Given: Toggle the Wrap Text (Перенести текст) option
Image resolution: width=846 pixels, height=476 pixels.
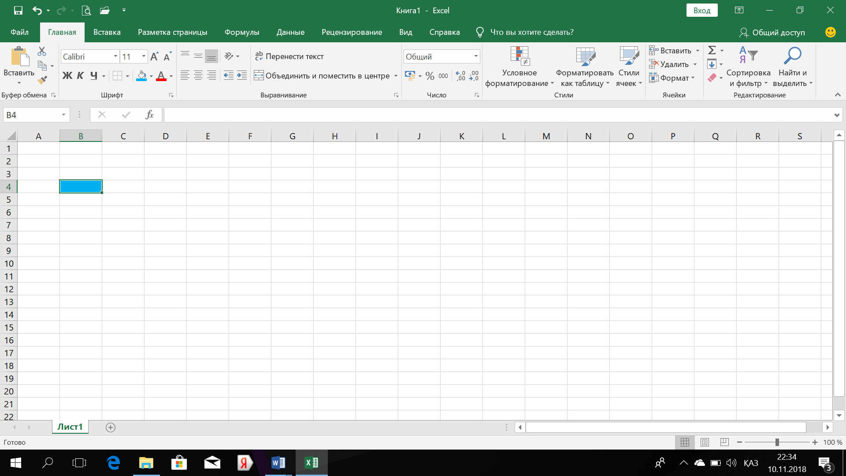Looking at the screenshot, I should (x=289, y=56).
